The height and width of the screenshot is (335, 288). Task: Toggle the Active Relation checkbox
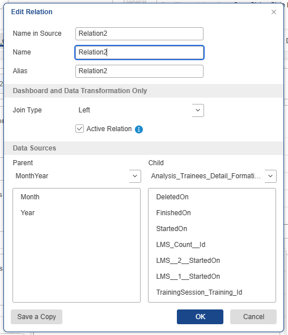pos(79,129)
